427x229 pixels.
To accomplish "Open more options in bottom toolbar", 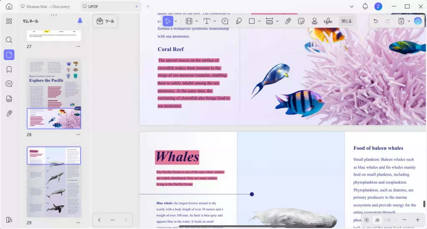I will (x=113, y=220).
